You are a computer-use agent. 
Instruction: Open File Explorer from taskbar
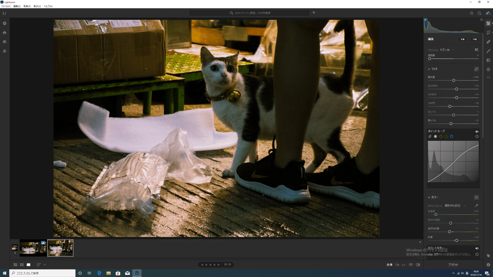pos(108,273)
